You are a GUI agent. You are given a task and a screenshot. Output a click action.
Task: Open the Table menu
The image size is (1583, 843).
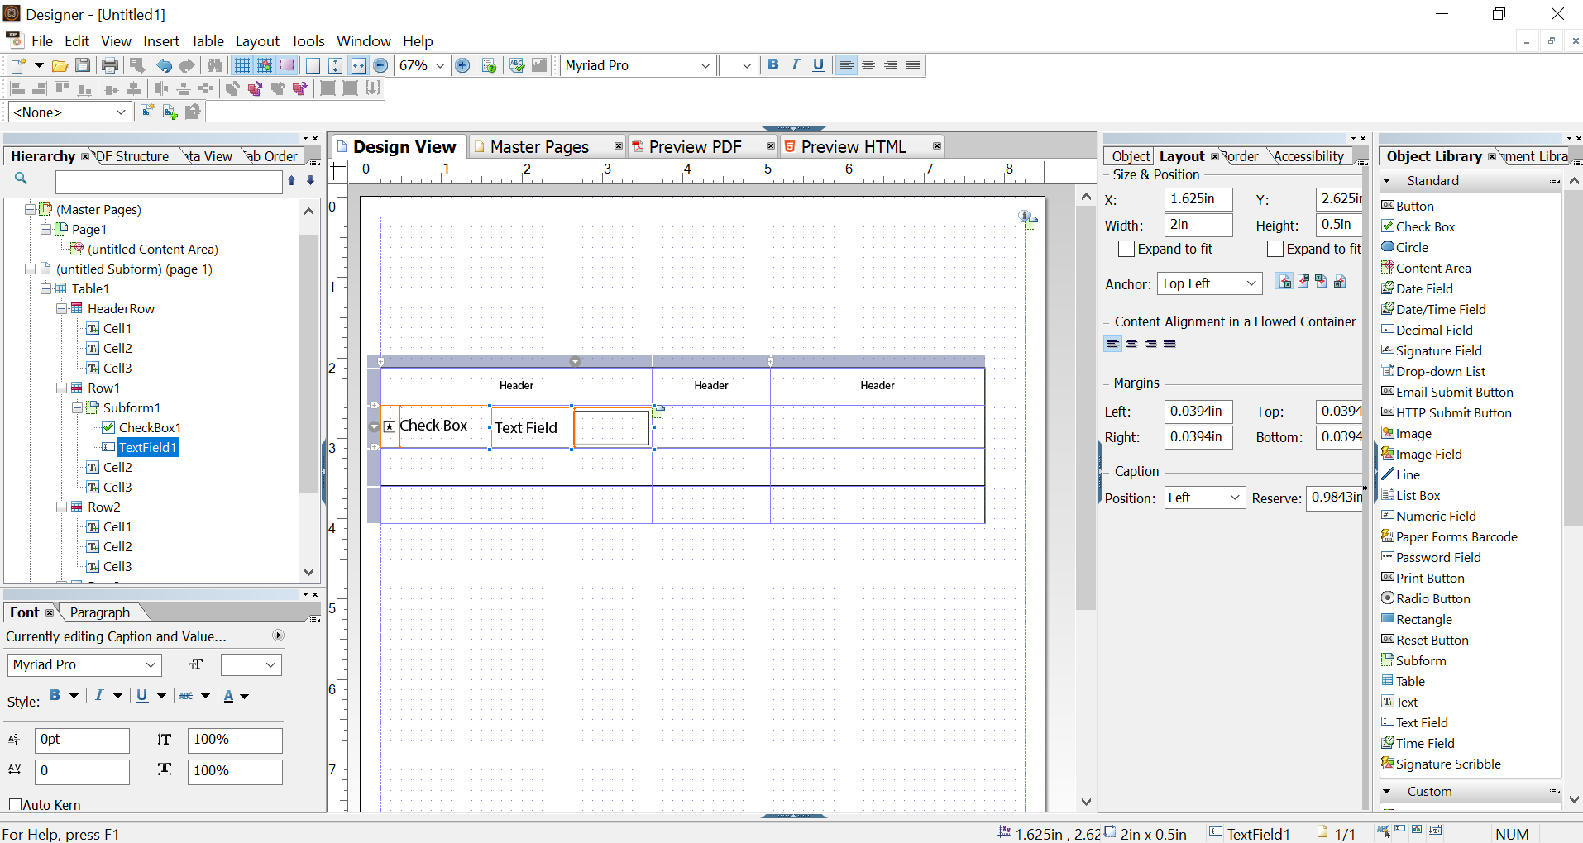(206, 40)
